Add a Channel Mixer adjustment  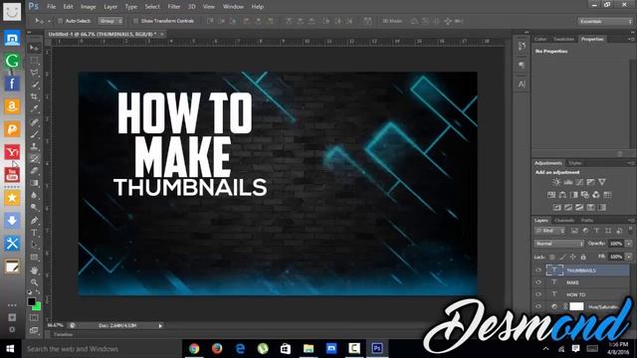(x=596, y=195)
